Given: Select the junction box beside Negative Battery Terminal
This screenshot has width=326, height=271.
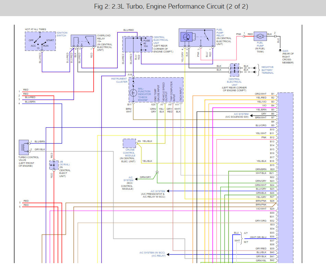Looking at the screenshot, I should tap(234, 70).
